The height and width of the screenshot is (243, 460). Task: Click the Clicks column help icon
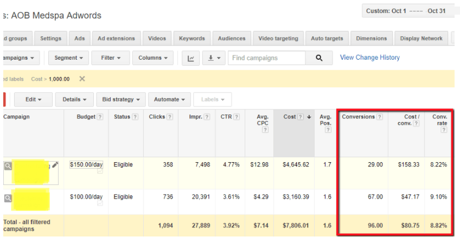[x=170, y=117]
